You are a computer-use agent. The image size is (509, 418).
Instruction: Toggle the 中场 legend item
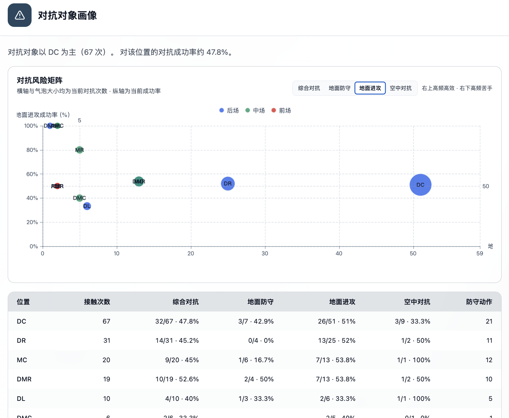point(255,111)
